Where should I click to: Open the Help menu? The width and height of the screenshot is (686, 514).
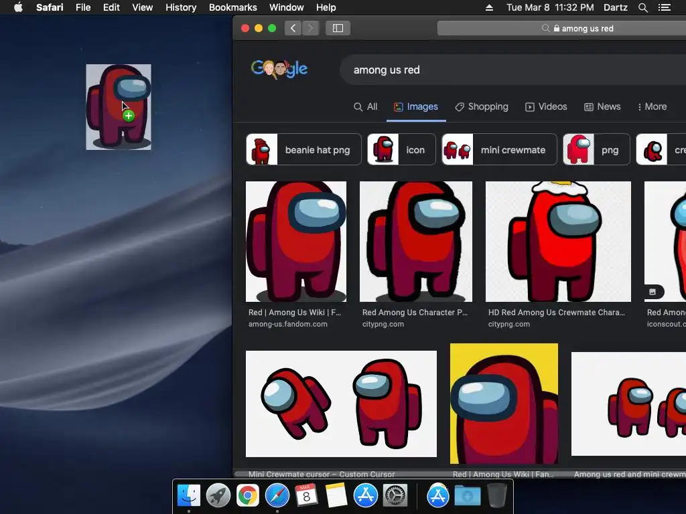(326, 7)
